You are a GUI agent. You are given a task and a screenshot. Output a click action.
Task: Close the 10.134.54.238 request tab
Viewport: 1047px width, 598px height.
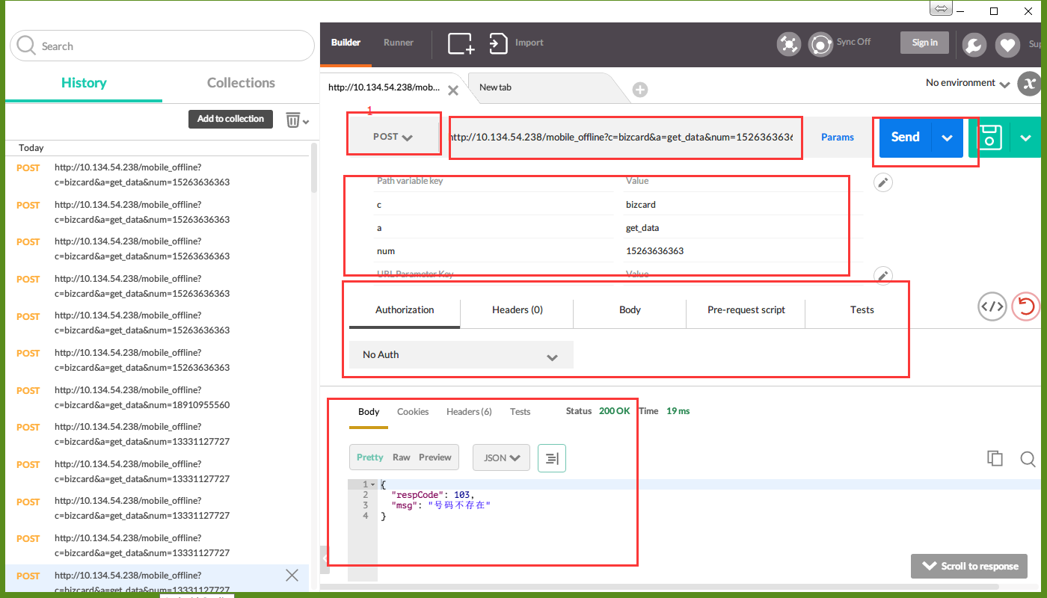(452, 90)
